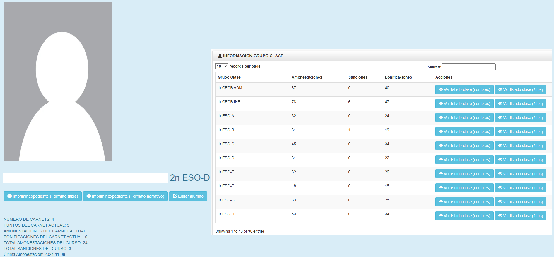View 1r ESO-B class list with names
Viewport: 554px width, 257px height.
click(464, 132)
